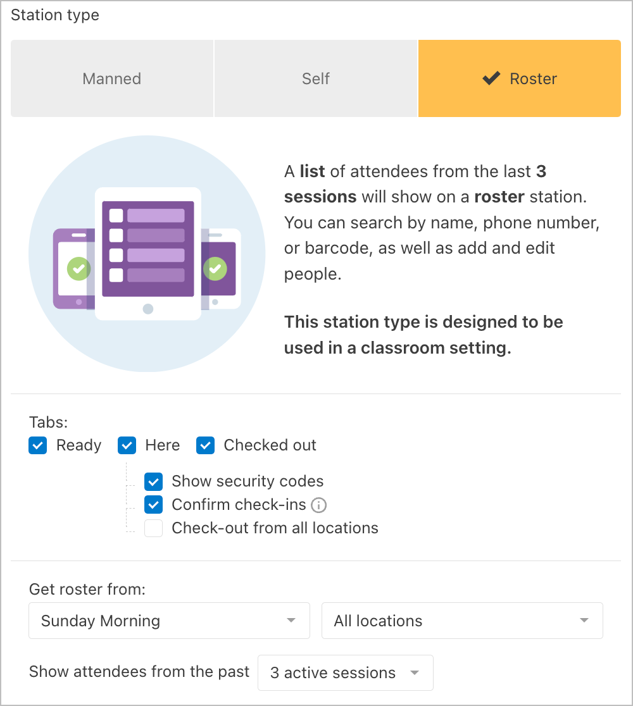Open the All locations dropdown
The image size is (633, 706).
tap(462, 621)
